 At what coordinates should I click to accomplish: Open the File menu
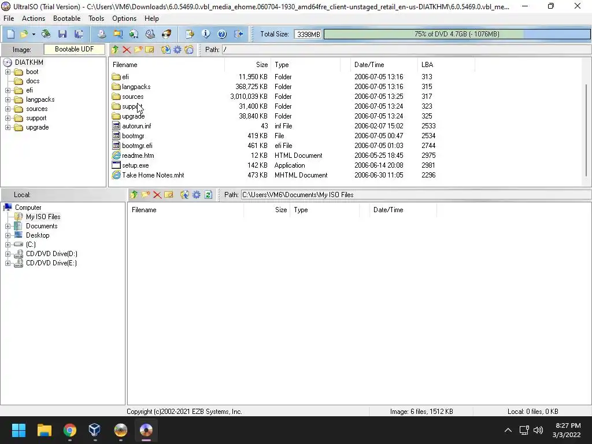pos(9,18)
